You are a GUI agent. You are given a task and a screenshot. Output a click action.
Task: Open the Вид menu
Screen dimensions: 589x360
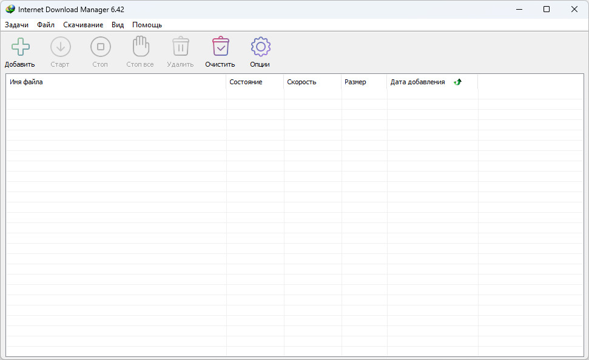point(118,25)
